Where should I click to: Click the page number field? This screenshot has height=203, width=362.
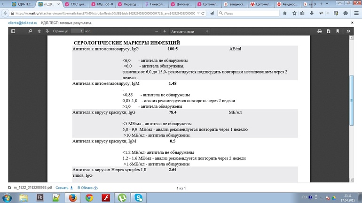77,31
